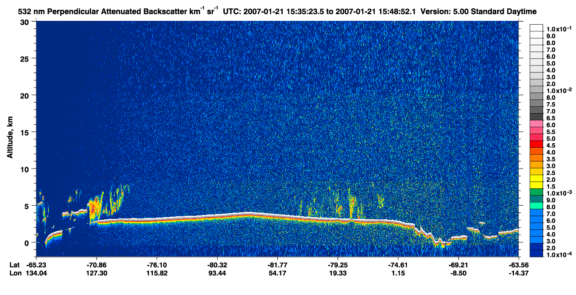576x295 pixels.
Task: Click the darkest gray swatch beside 6.5
Action: click(536, 117)
